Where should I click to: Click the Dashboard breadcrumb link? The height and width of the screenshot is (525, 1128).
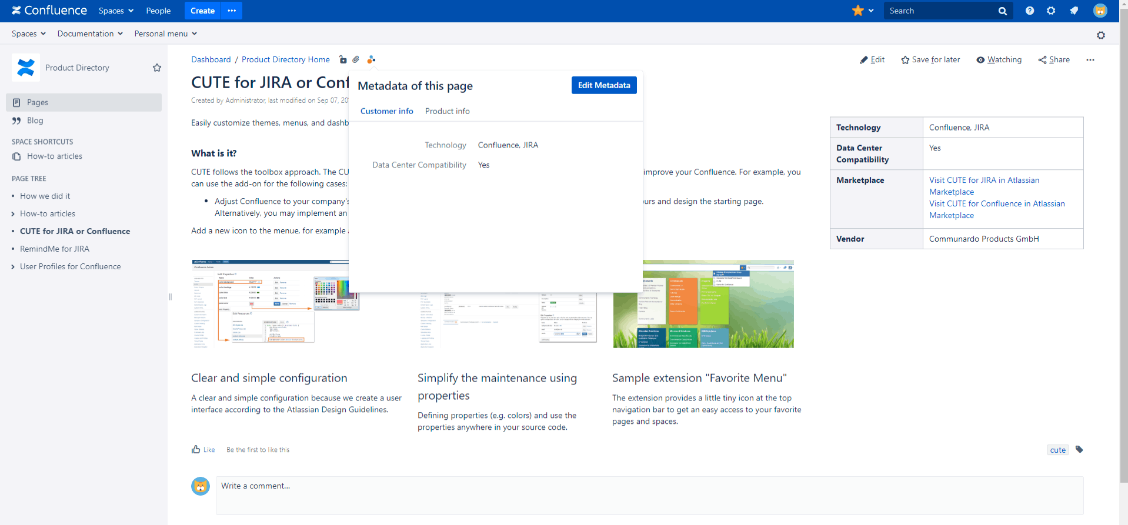(211, 59)
